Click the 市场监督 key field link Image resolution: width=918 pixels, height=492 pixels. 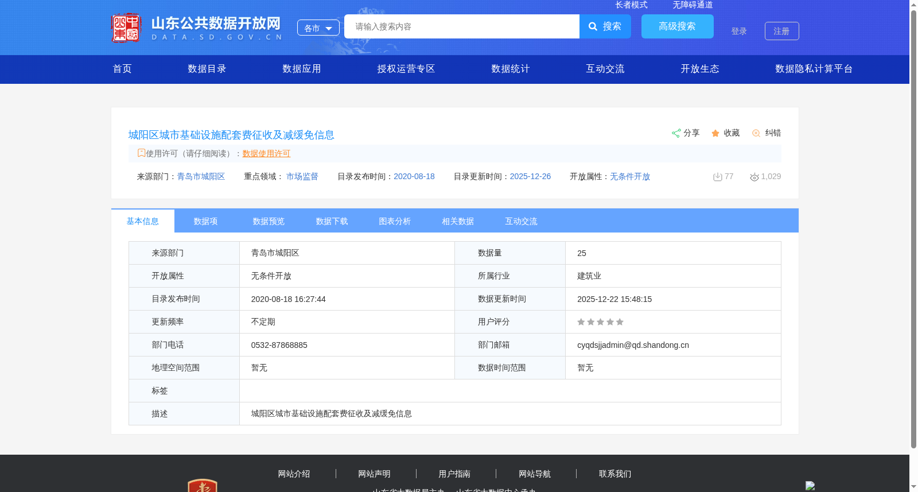click(302, 176)
